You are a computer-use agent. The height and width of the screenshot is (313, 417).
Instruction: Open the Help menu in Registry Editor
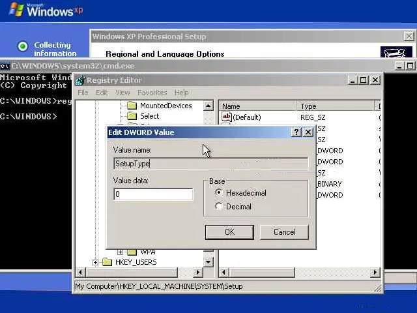(181, 93)
